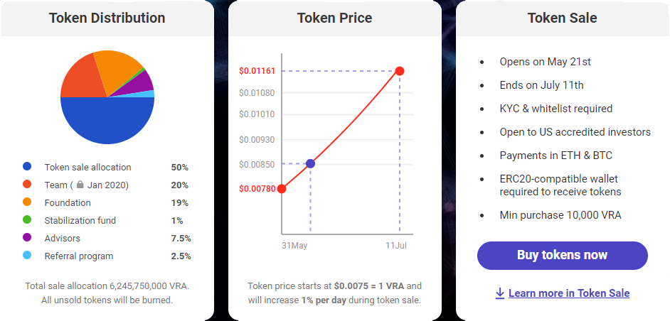Screen dimensions: 670x321
Task: Click the blue $0.00850 marker on price curve
Action: 310,164
